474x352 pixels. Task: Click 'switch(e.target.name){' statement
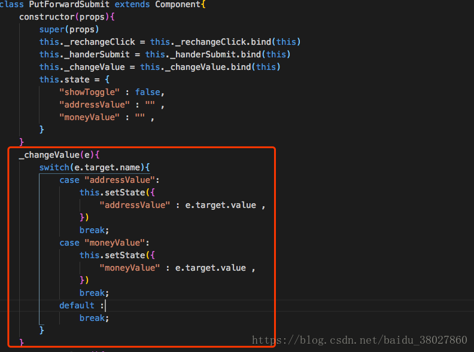pyautogui.click(x=95, y=167)
